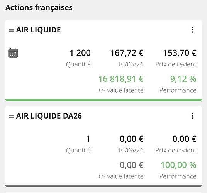Open the AIR LIQUIDE stock title
This screenshot has height=193, width=207.
[x=38, y=30]
